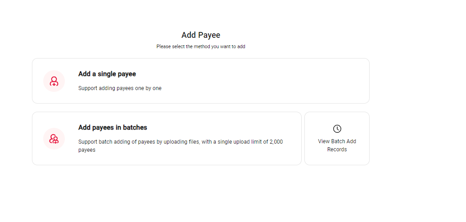Click the batch payees group icon

click(54, 139)
